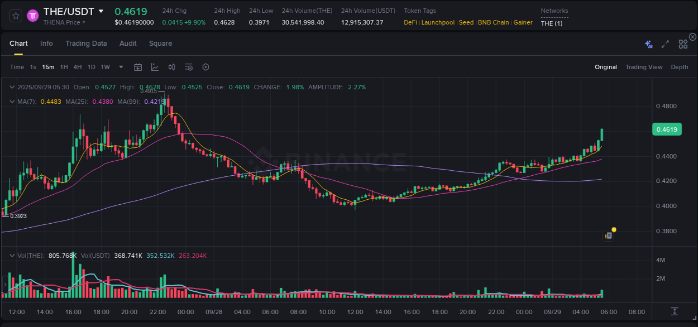Click the Launchpool token tag
The image size is (698, 327).
point(438,22)
